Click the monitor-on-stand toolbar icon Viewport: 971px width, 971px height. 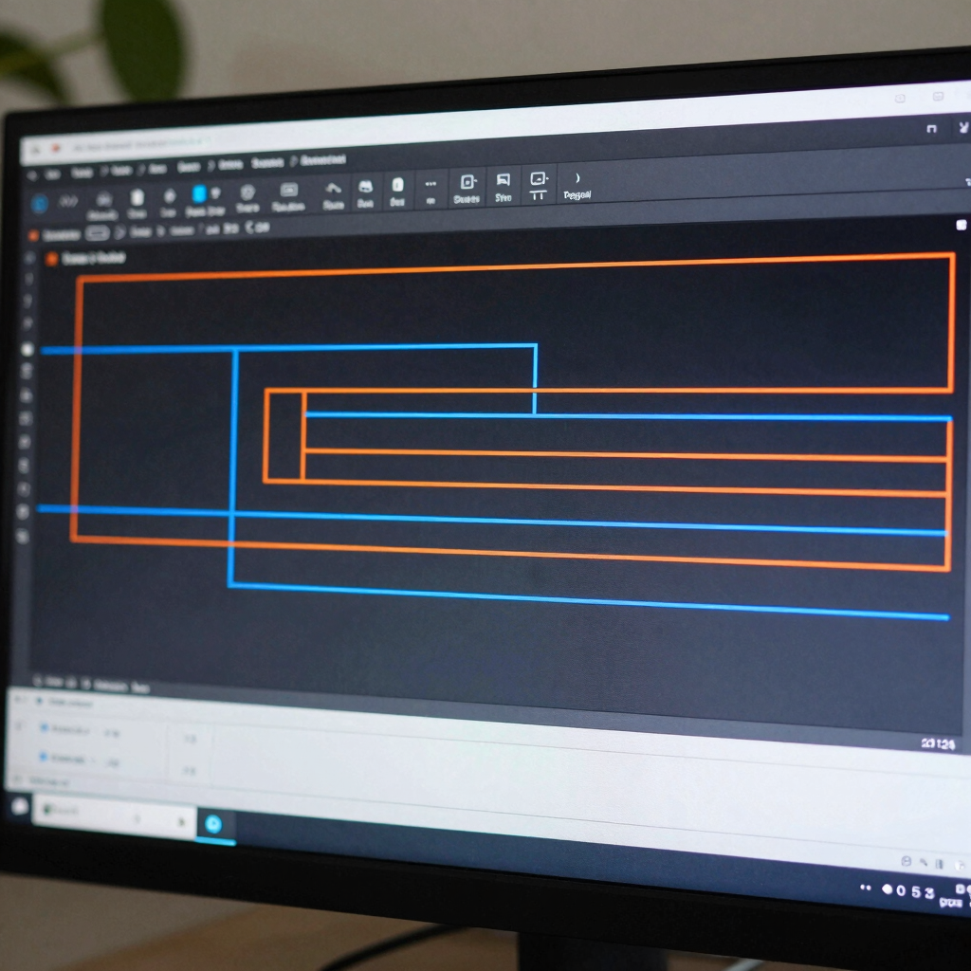click(x=539, y=185)
